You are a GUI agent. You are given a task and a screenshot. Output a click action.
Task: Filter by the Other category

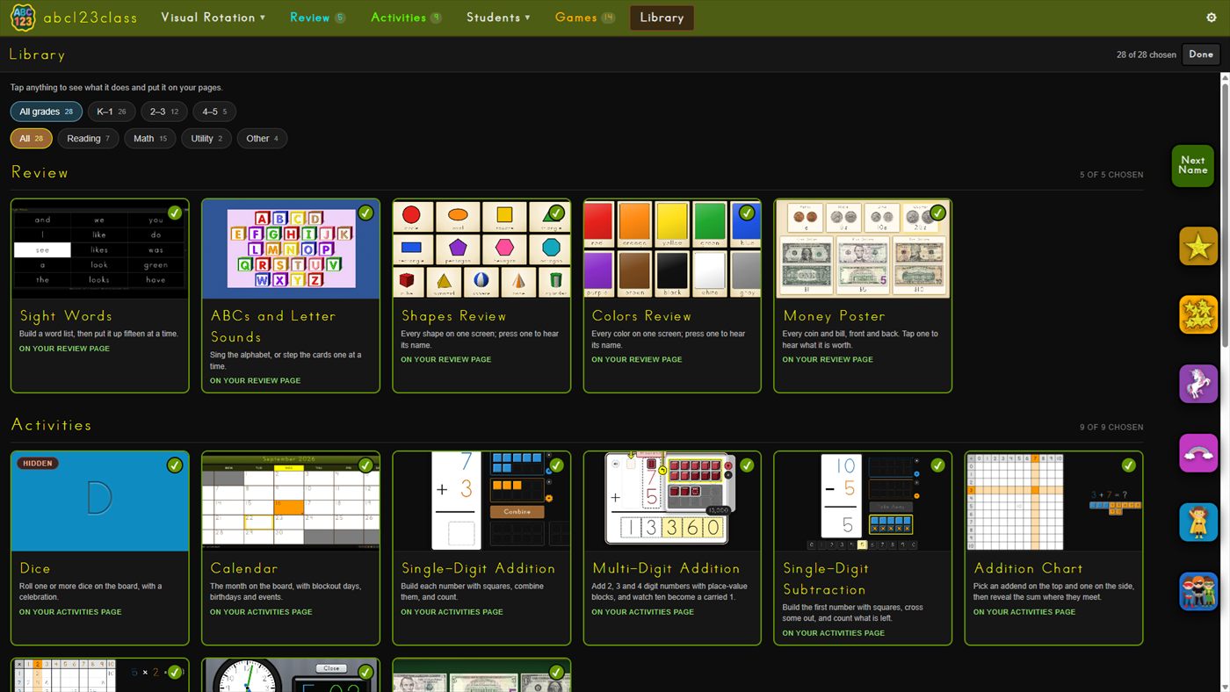click(x=262, y=138)
